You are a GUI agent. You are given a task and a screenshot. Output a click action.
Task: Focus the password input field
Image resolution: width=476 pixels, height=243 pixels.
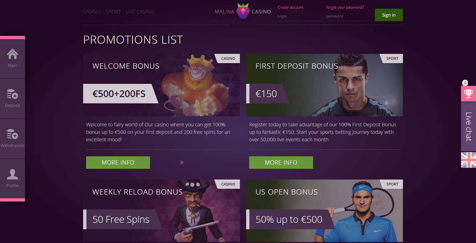348,16
